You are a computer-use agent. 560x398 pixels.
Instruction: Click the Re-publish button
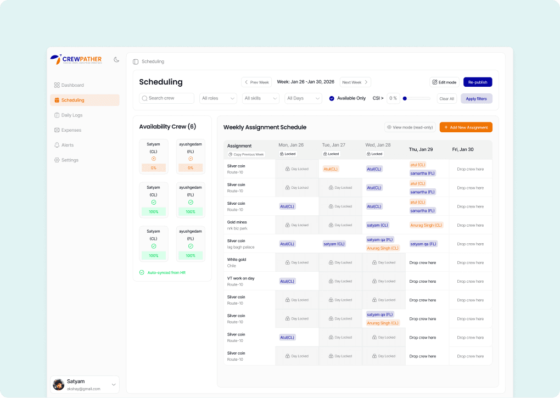478,82
